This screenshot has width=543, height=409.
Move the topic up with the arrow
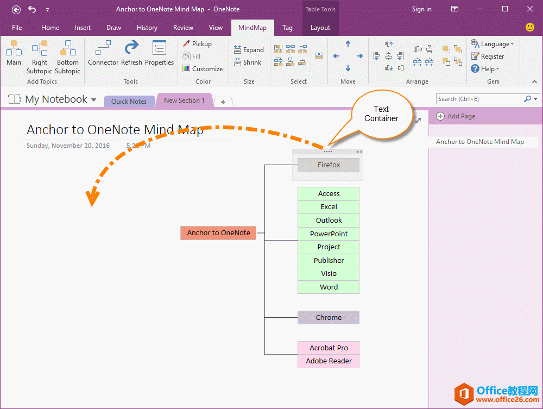click(348, 44)
